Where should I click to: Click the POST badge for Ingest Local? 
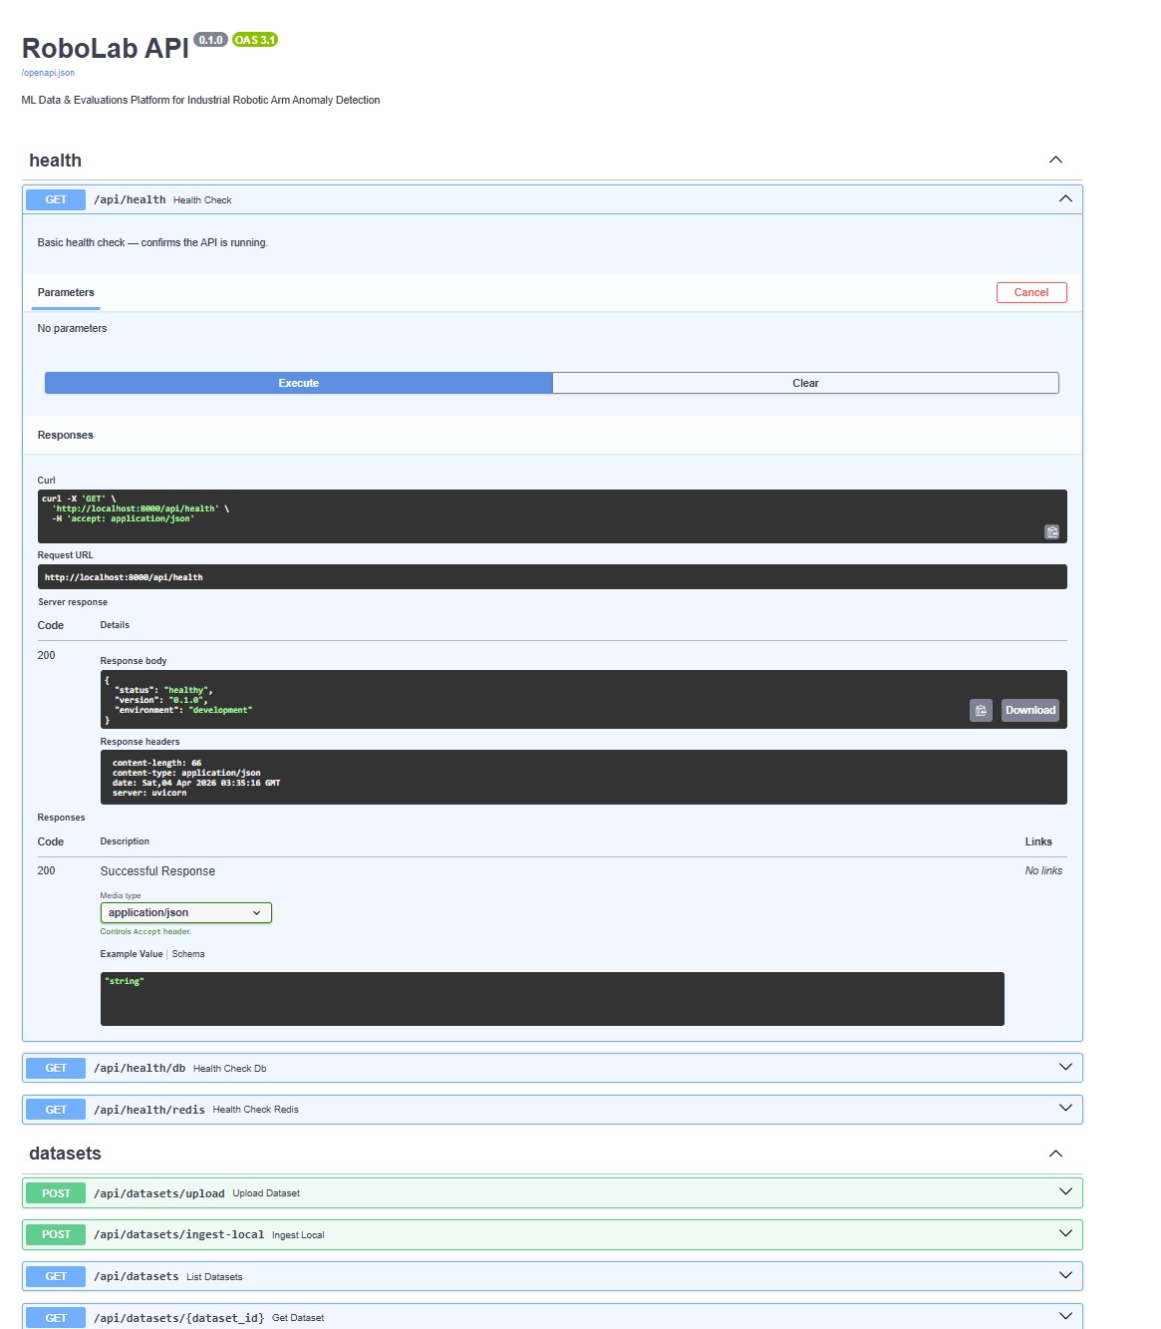coord(56,1234)
